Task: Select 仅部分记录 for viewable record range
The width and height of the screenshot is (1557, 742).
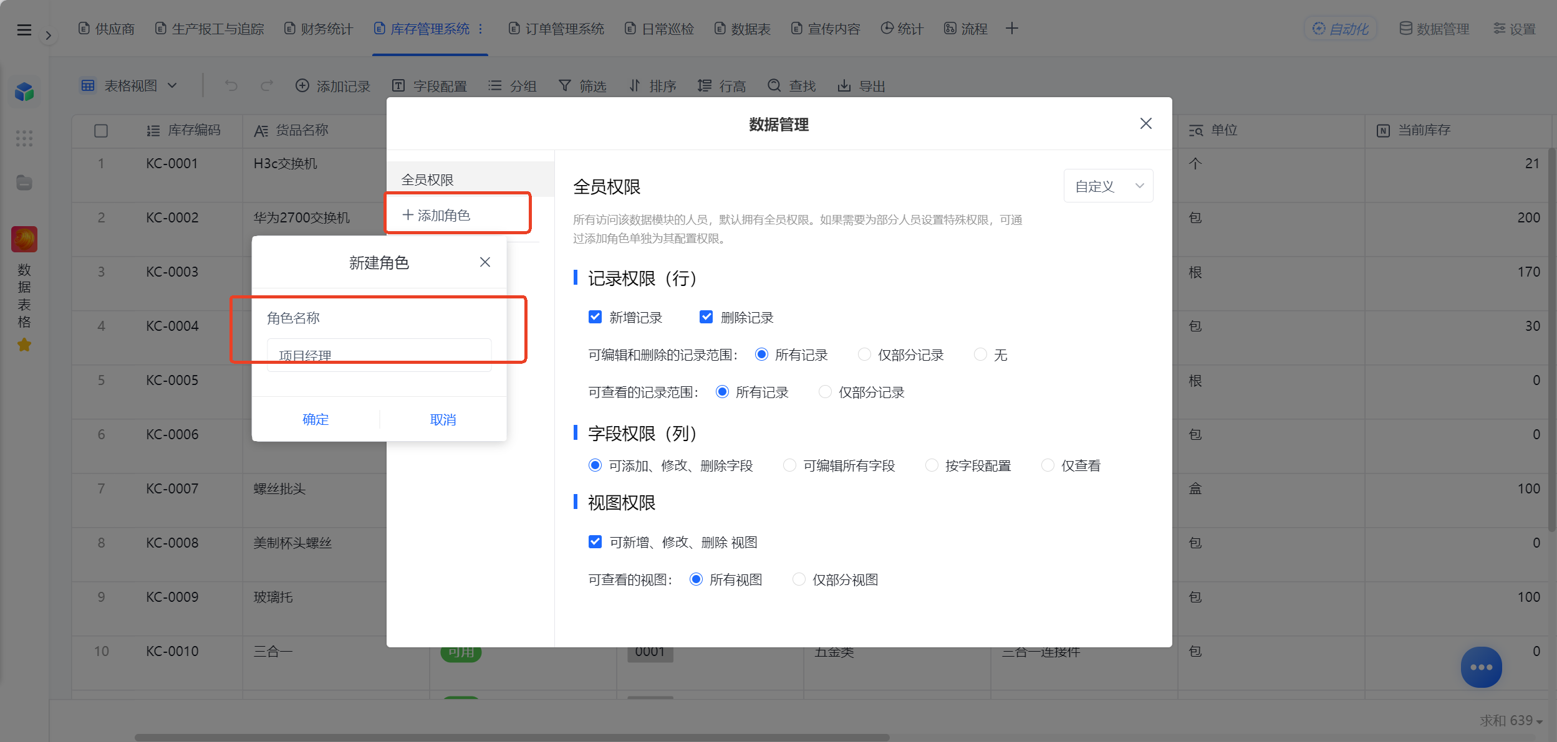Action: click(x=825, y=392)
